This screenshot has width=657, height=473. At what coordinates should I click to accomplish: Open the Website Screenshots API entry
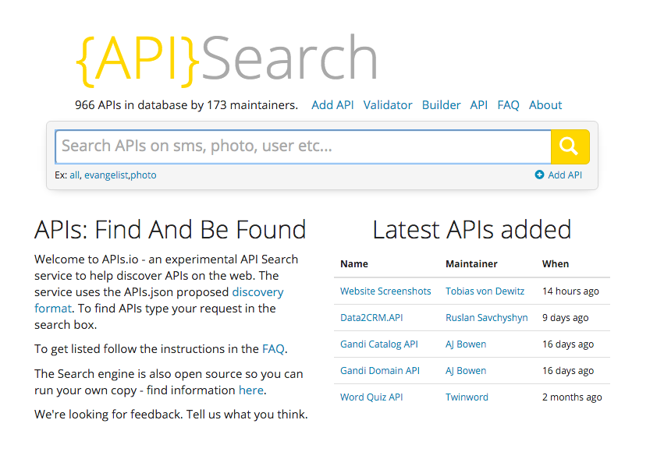[x=386, y=291]
